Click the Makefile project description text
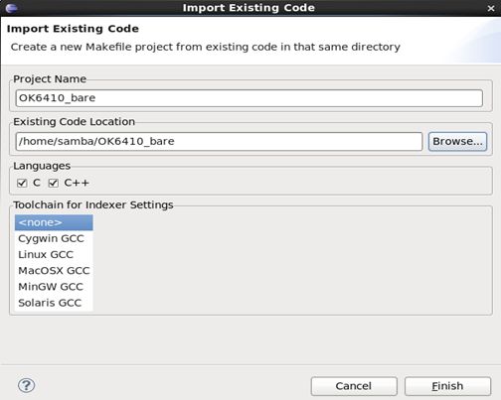501x400 pixels. [206, 47]
